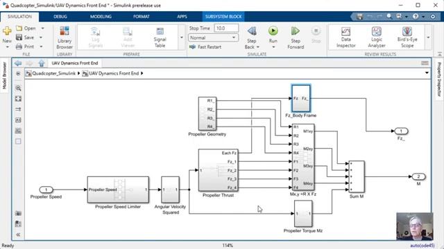Viewport: 444px width, 249px height.
Task: Select the Propeller Thrust block
Action: point(219,170)
